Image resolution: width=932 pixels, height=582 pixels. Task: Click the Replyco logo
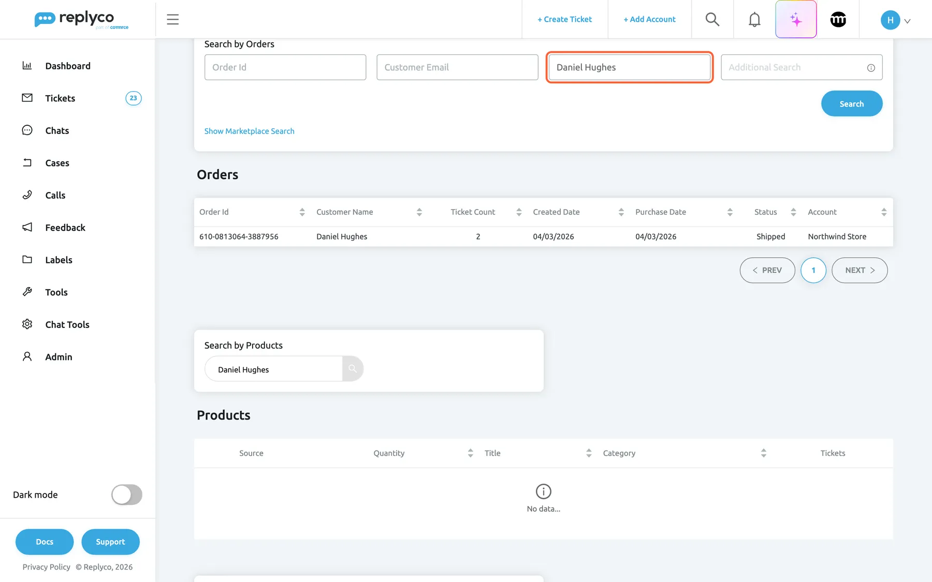[x=81, y=20]
